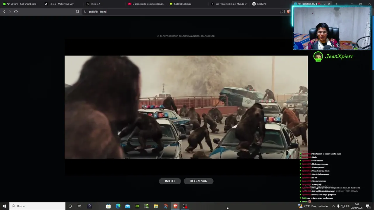Open network status tray icon
This screenshot has height=210, width=374.
(x=343, y=206)
